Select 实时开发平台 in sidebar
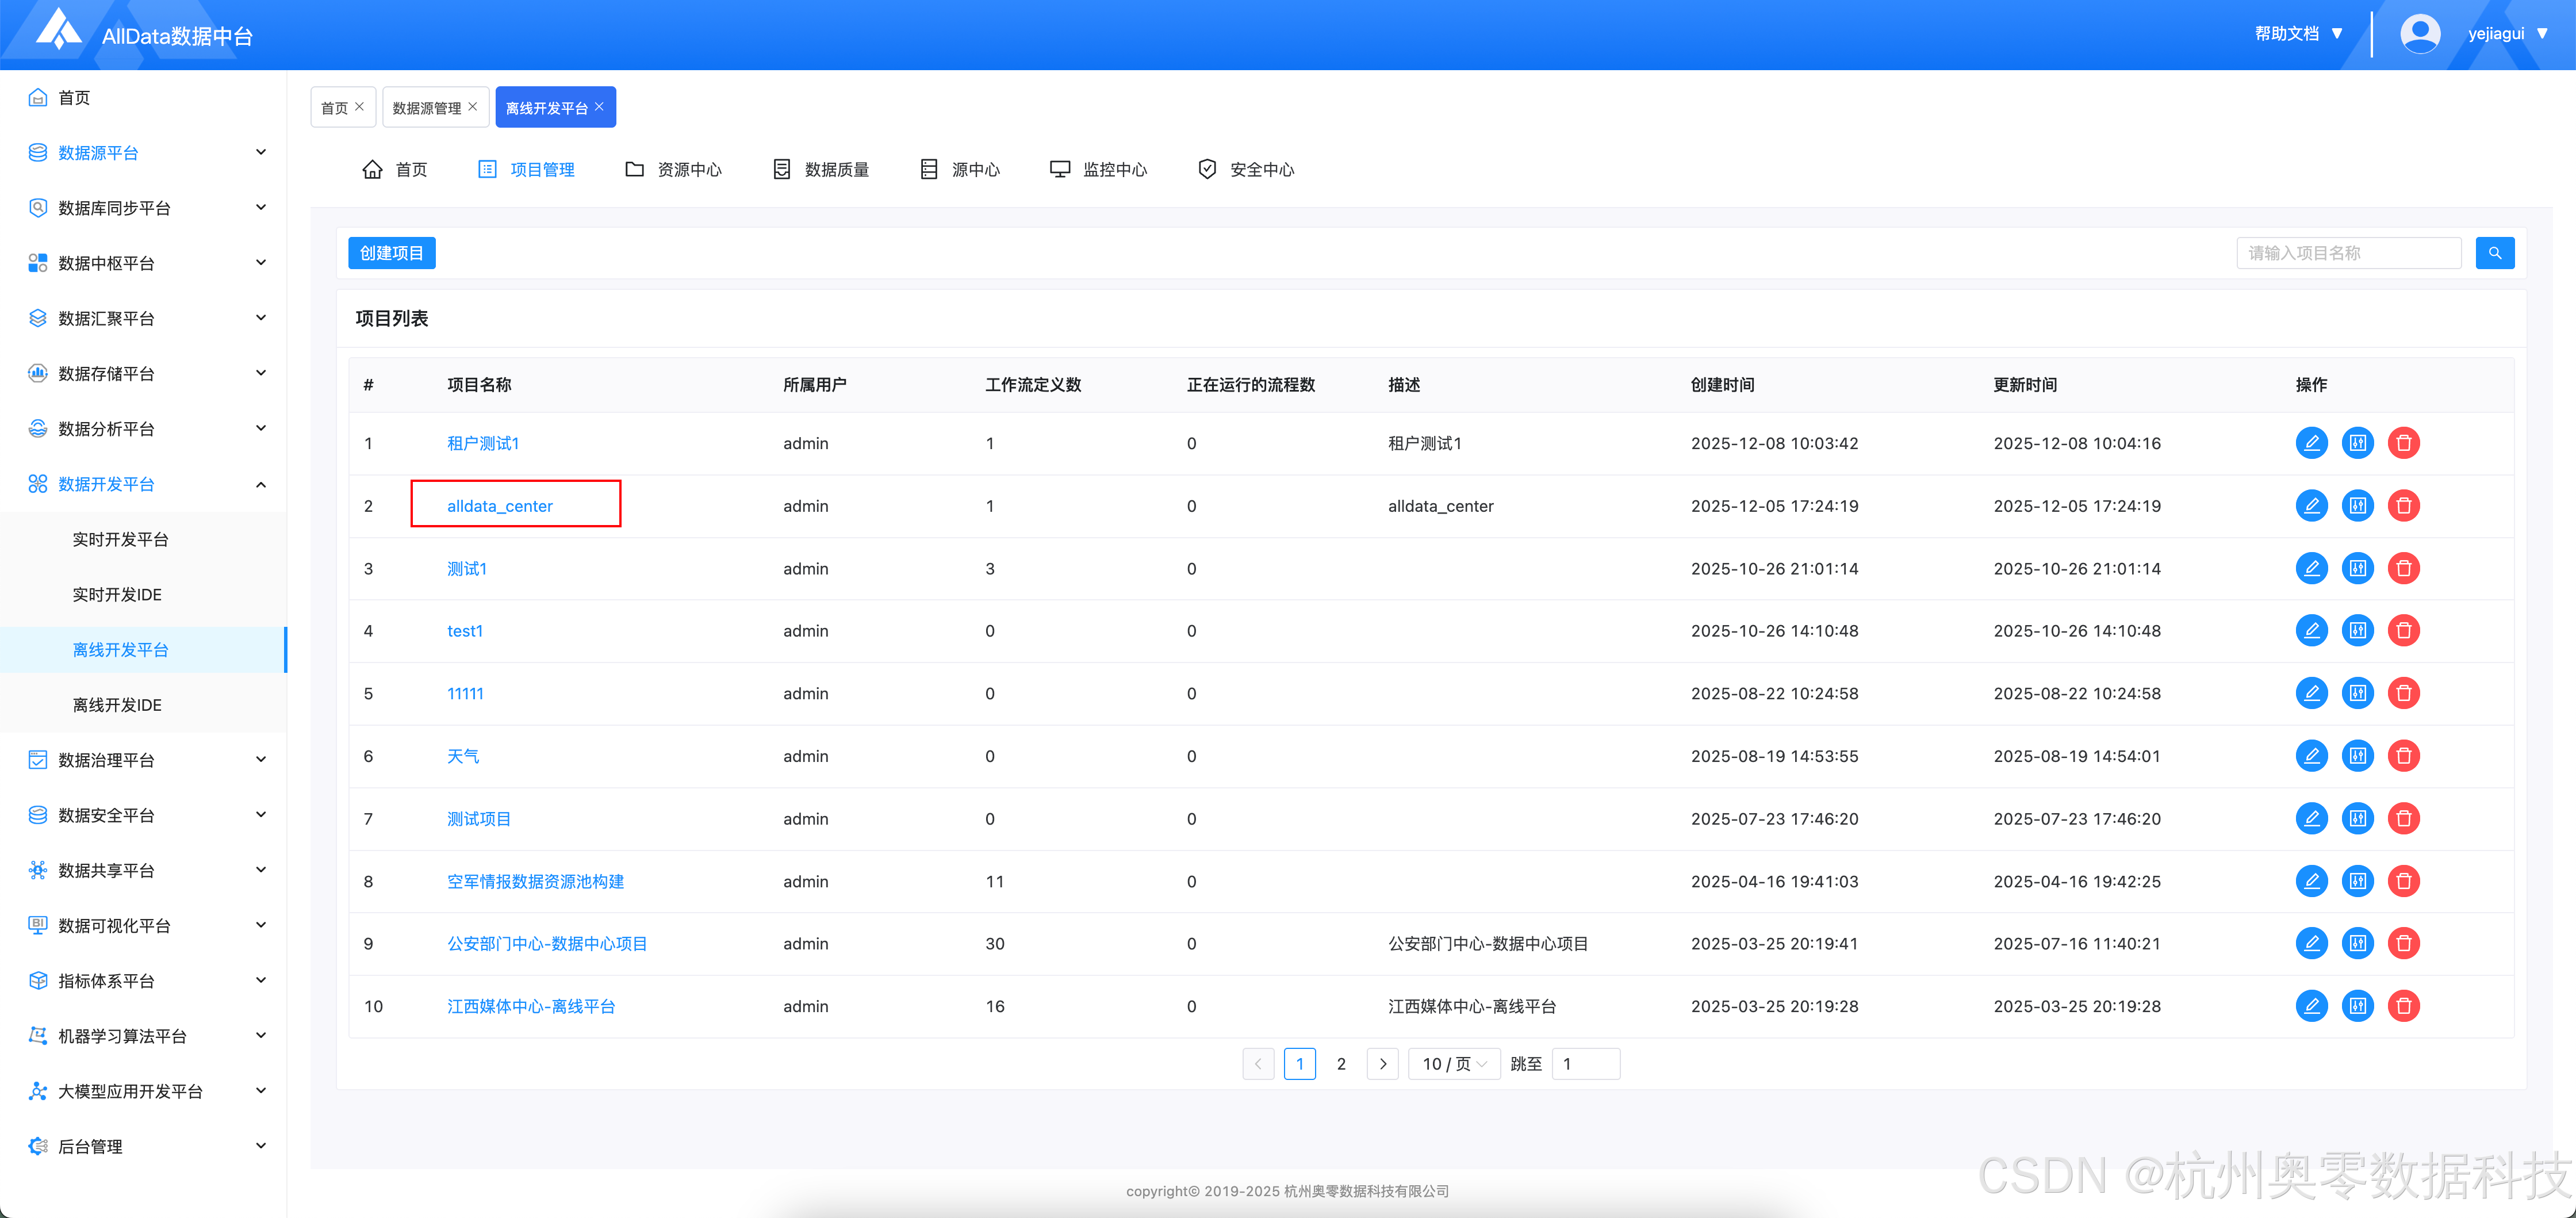The image size is (2576, 1218). click(143, 539)
